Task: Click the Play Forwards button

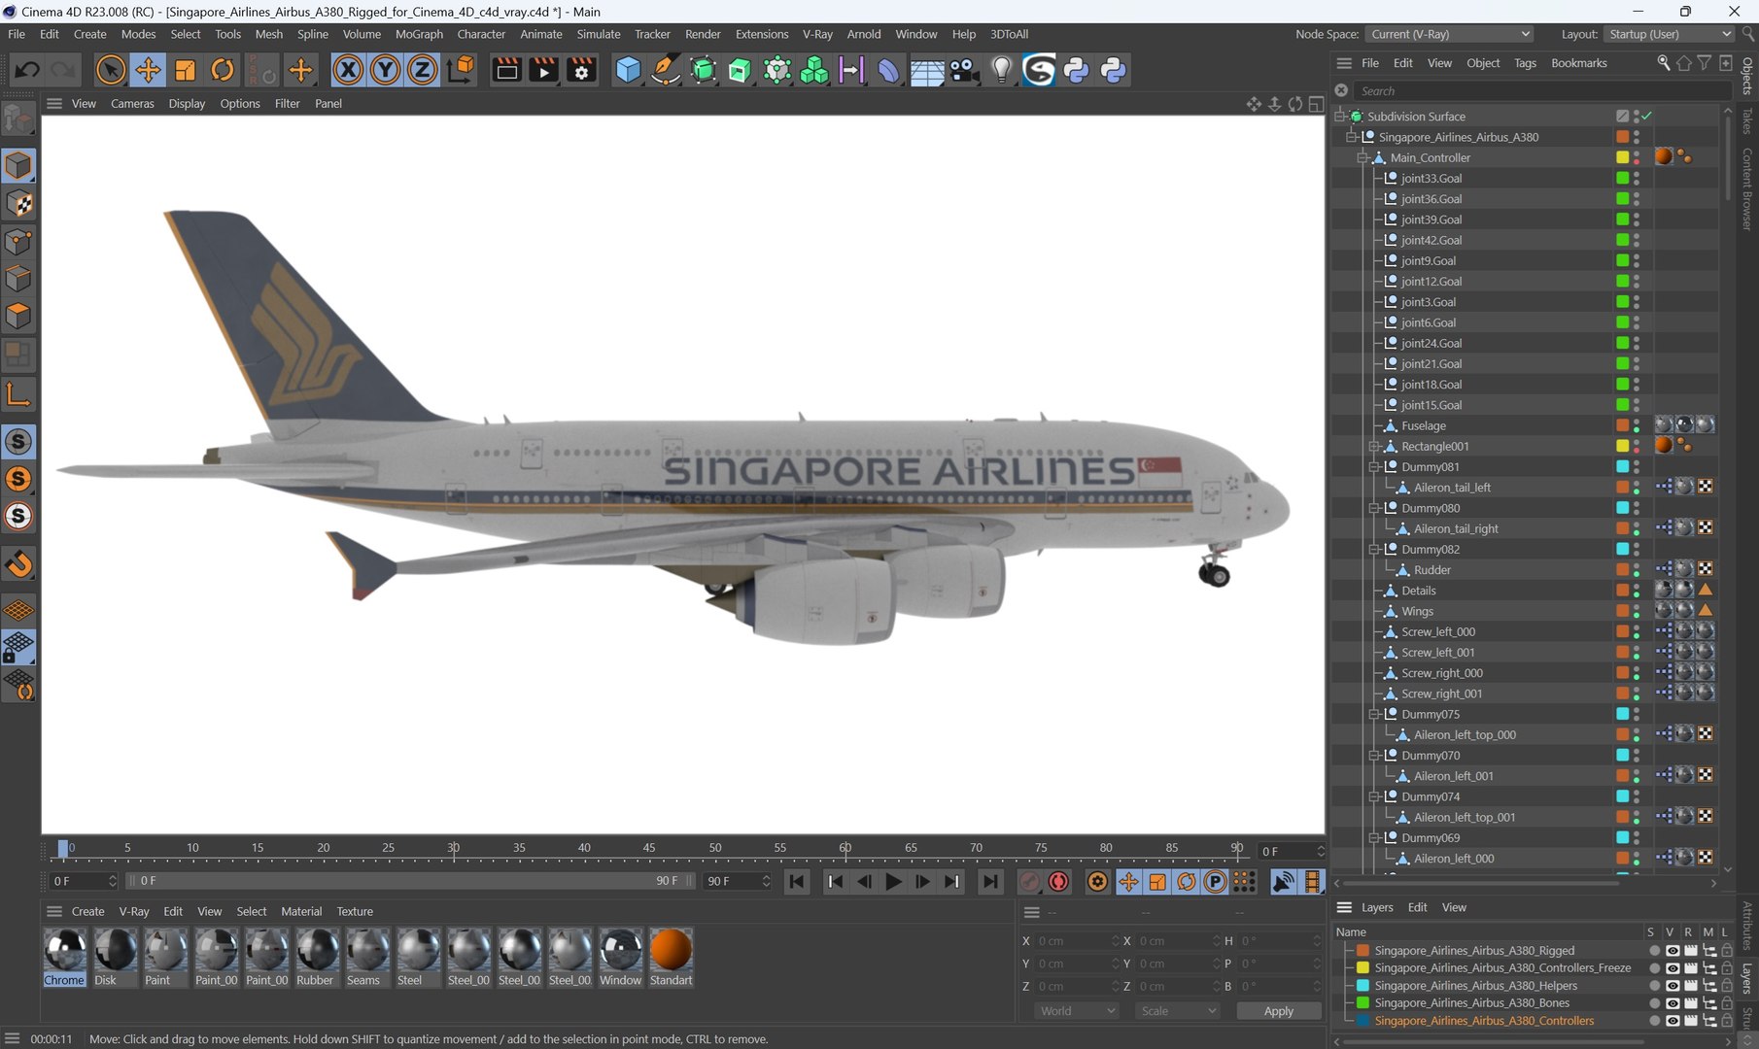Action: [x=893, y=881]
